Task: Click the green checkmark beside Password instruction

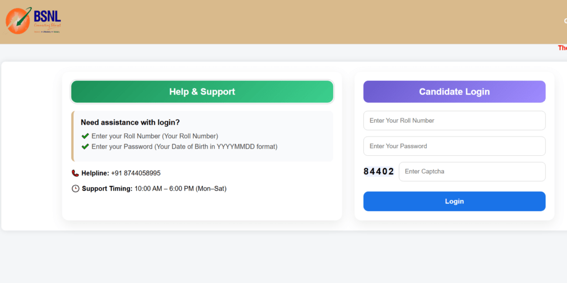Action: (85, 146)
